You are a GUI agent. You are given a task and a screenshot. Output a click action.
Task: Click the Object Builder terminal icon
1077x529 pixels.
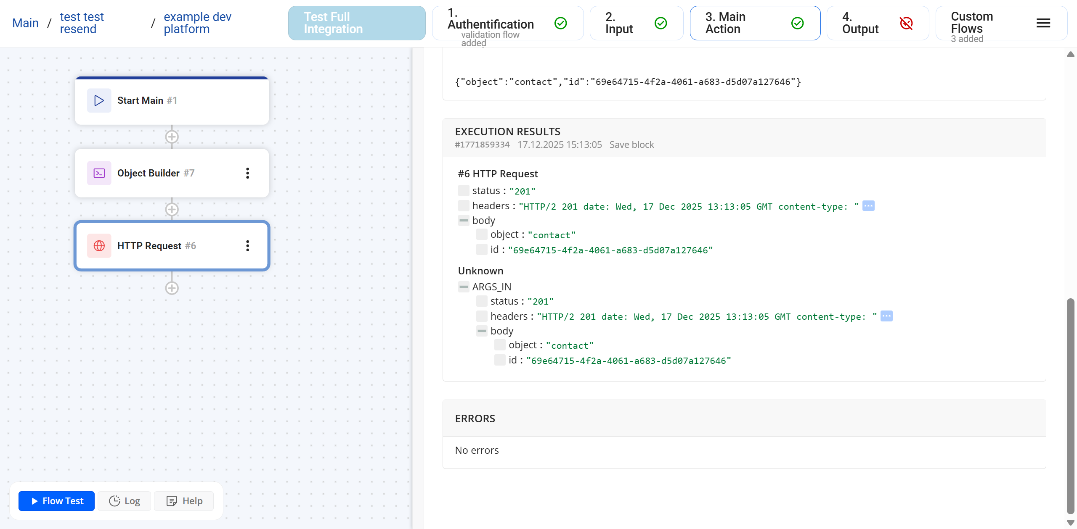99,173
